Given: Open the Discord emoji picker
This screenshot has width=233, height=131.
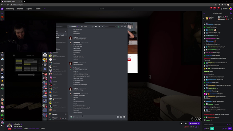Looking at the screenshot, I should coord(125,117).
